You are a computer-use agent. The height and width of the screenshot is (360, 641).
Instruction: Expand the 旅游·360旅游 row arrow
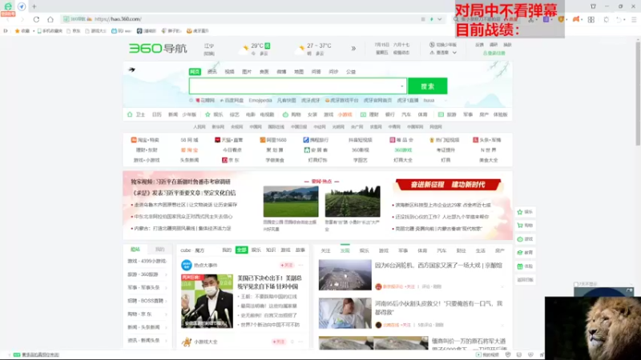pos(166,274)
